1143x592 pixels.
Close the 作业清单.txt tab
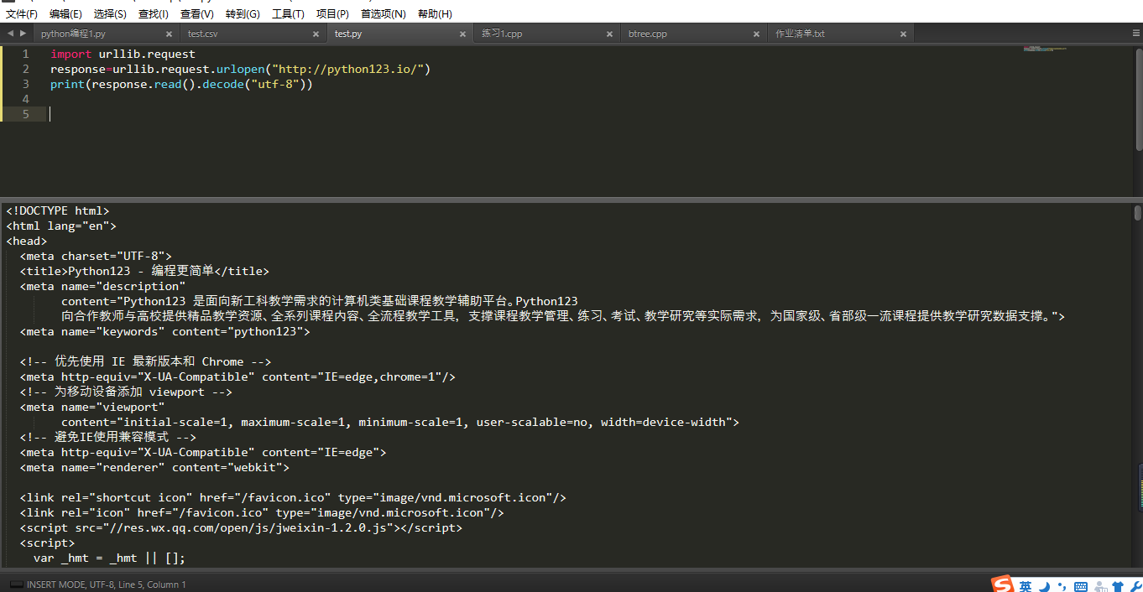click(903, 34)
